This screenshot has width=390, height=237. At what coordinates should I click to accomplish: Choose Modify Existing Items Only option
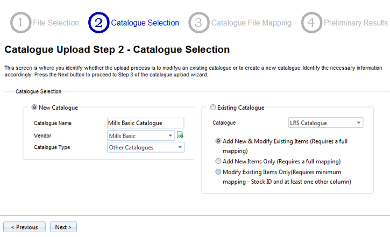coord(218,172)
